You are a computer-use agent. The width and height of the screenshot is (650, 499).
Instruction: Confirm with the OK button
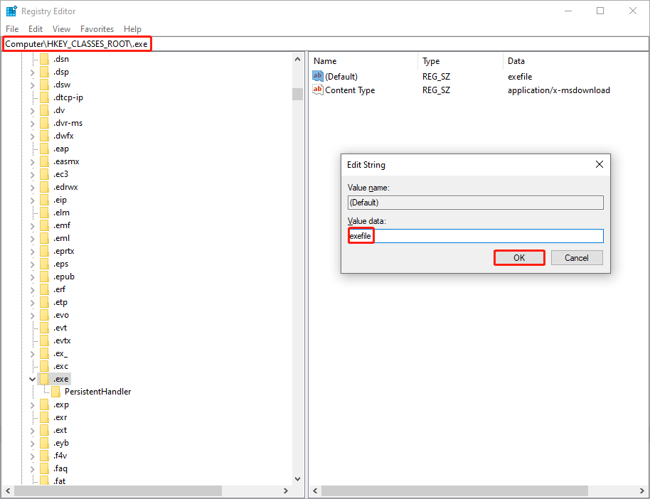[519, 258]
